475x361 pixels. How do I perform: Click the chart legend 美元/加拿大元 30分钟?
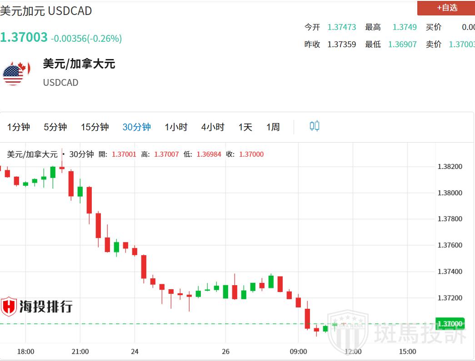(x=50, y=154)
